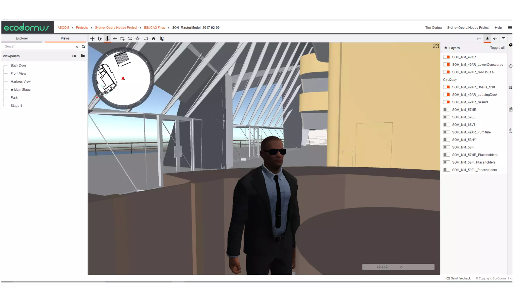Turn off SOH_MM_49AR_Granite layer

(446, 102)
